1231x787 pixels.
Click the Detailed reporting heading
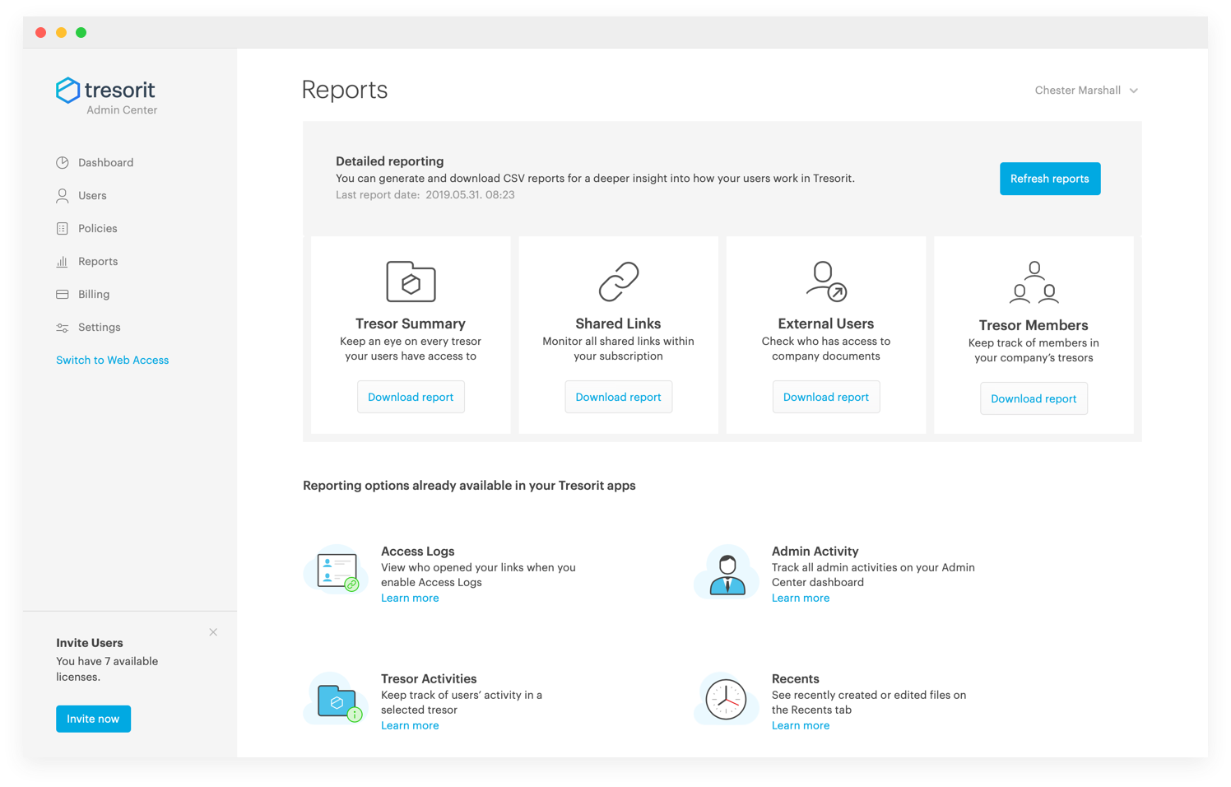click(x=390, y=161)
